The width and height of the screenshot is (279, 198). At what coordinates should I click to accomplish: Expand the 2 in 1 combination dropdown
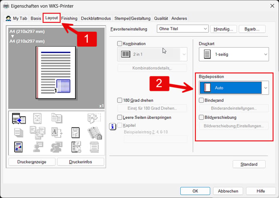pyautogui.click(x=152, y=54)
